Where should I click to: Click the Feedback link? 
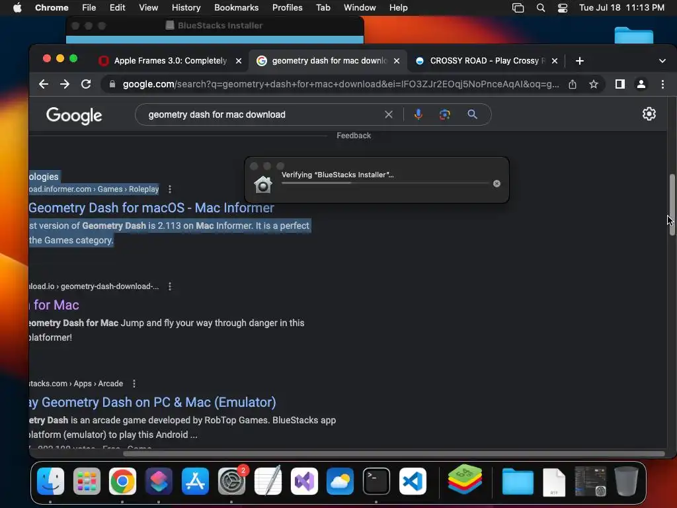(354, 136)
